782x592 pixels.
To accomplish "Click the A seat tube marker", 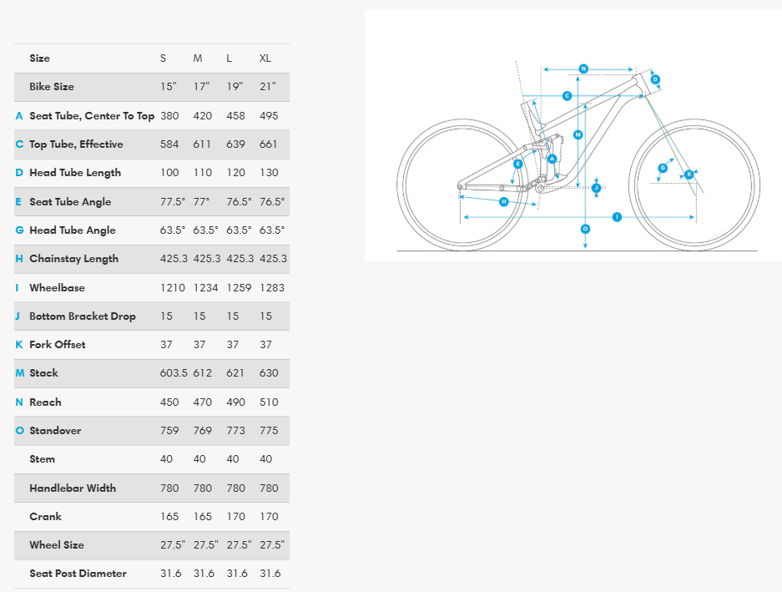I will (552, 159).
